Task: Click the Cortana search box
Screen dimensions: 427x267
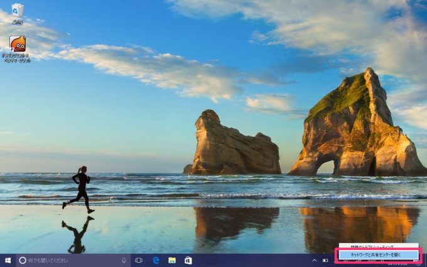Action: pyautogui.click(x=73, y=261)
